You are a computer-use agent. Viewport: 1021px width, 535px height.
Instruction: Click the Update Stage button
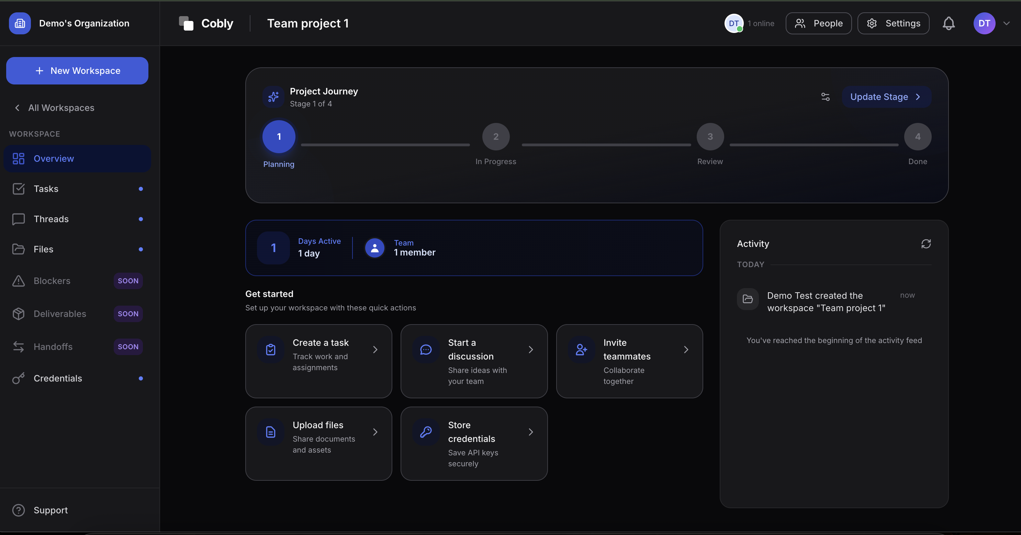(x=886, y=97)
